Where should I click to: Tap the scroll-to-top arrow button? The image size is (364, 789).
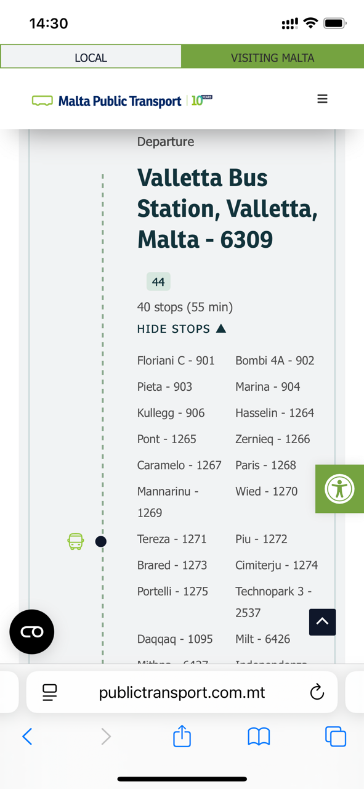click(x=322, y=622)
